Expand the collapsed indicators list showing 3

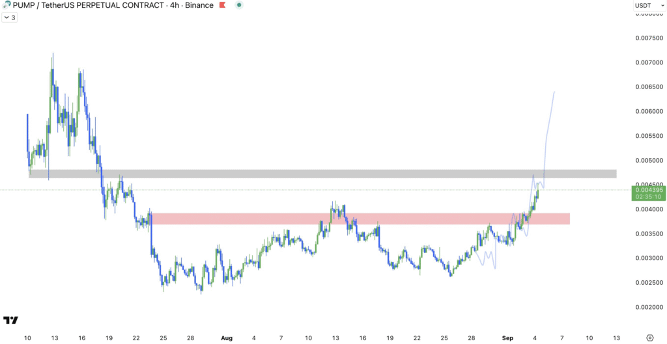click(10, 18)
